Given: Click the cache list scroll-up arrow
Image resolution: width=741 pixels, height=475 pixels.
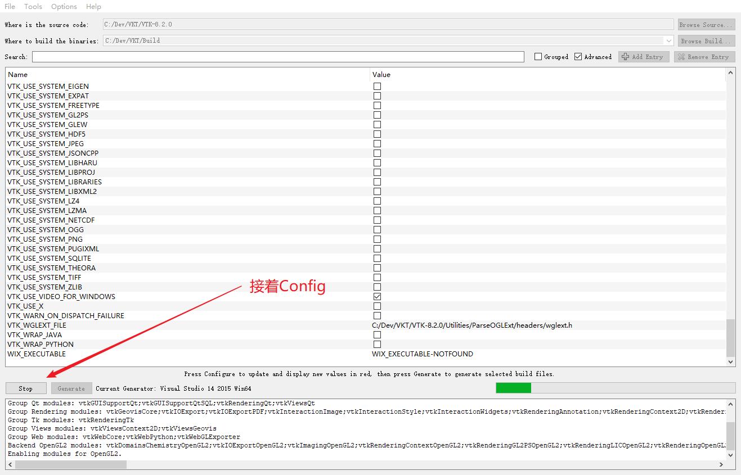Looking at the screenshot, I should [731, 73].
